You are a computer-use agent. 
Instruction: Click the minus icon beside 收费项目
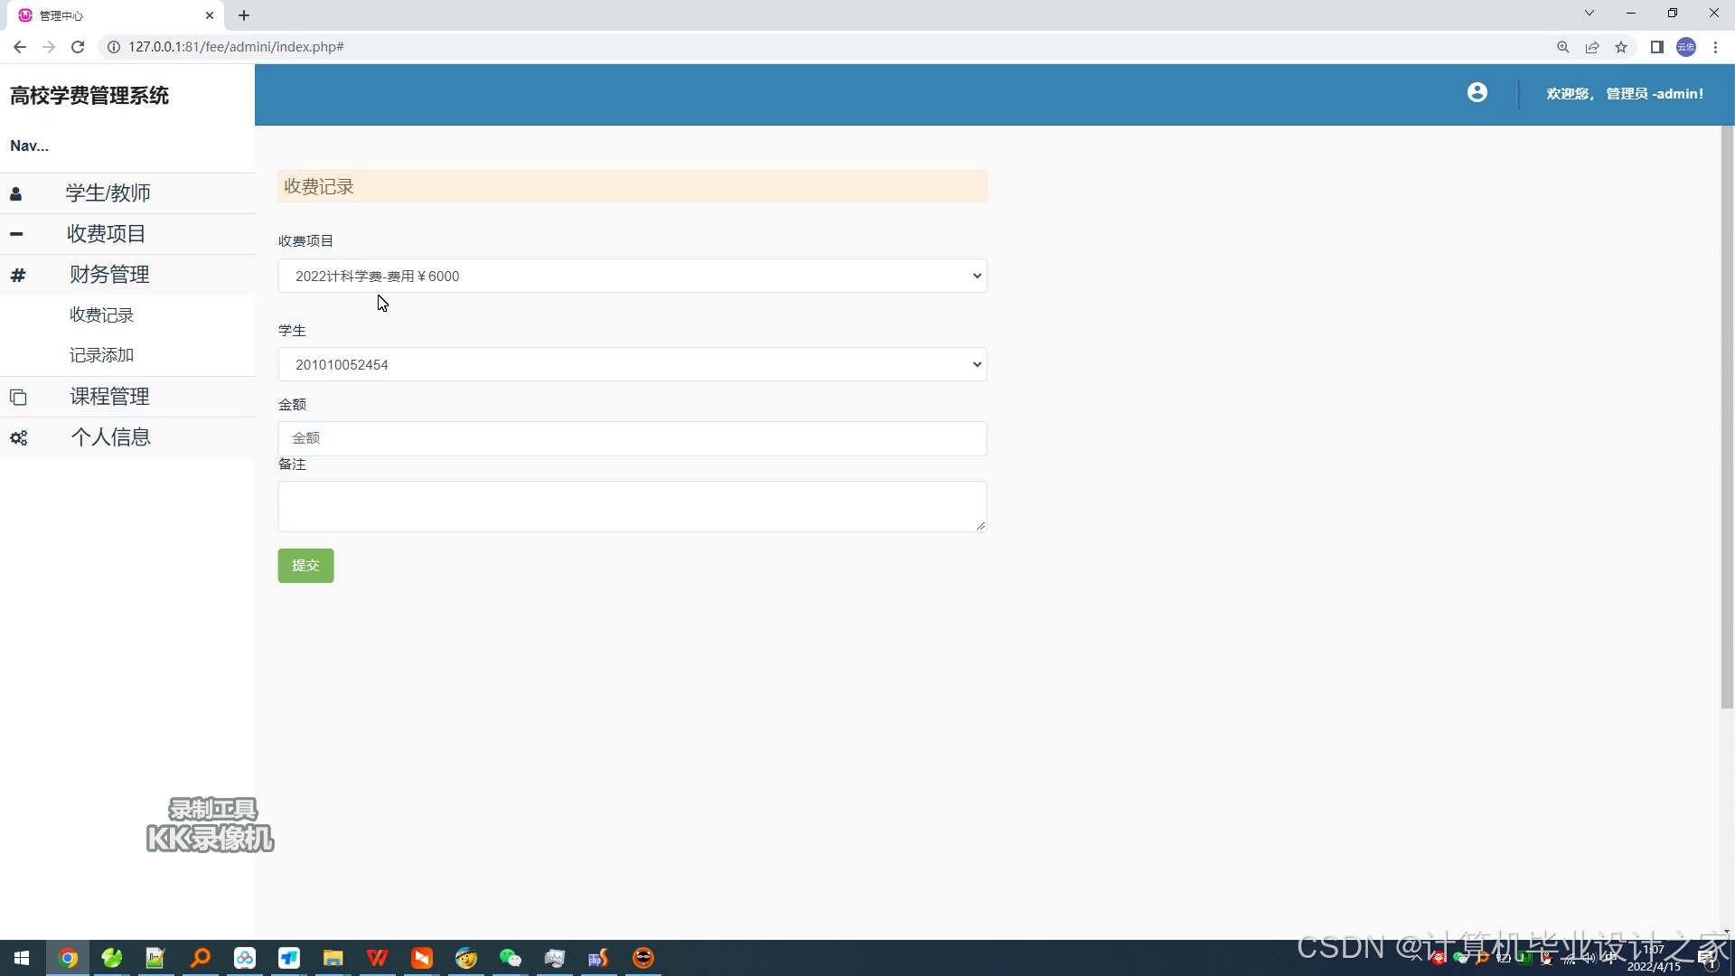pos(16,234)
